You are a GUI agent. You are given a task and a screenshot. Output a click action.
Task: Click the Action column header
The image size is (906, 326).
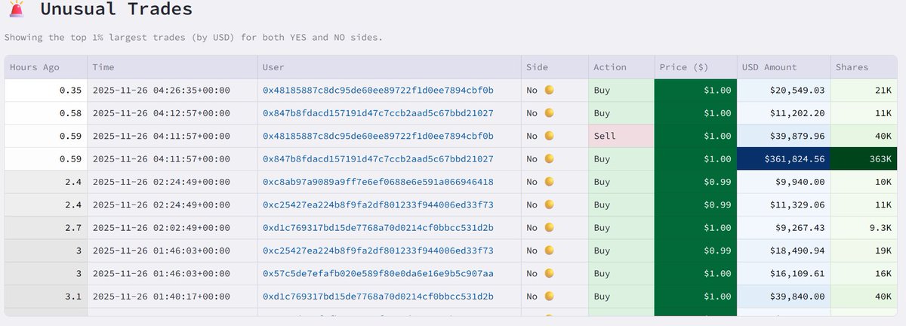(x=621, y=67)
